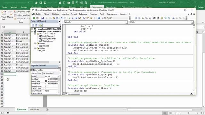Expand MacroPerso project tree node

(32, 29)
